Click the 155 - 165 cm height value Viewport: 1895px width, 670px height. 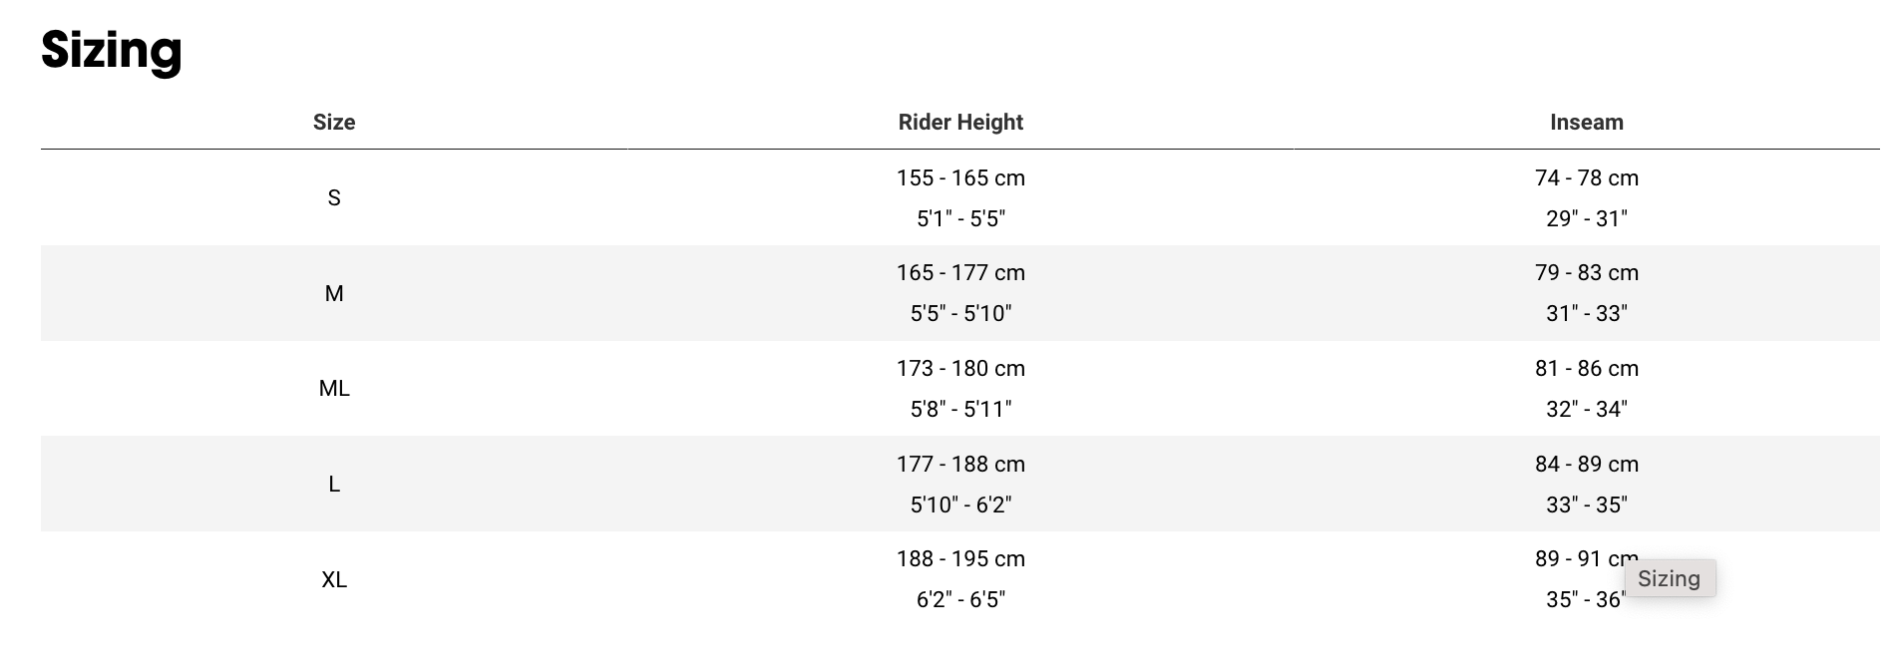coord(960,177)
